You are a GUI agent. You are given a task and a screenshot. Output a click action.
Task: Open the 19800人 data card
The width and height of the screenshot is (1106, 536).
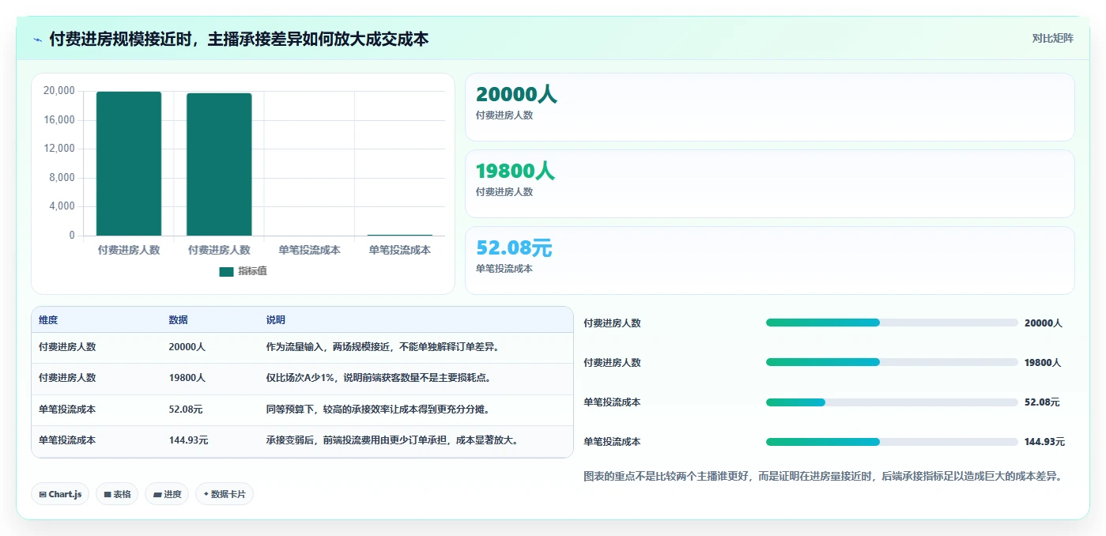[770, 183]
